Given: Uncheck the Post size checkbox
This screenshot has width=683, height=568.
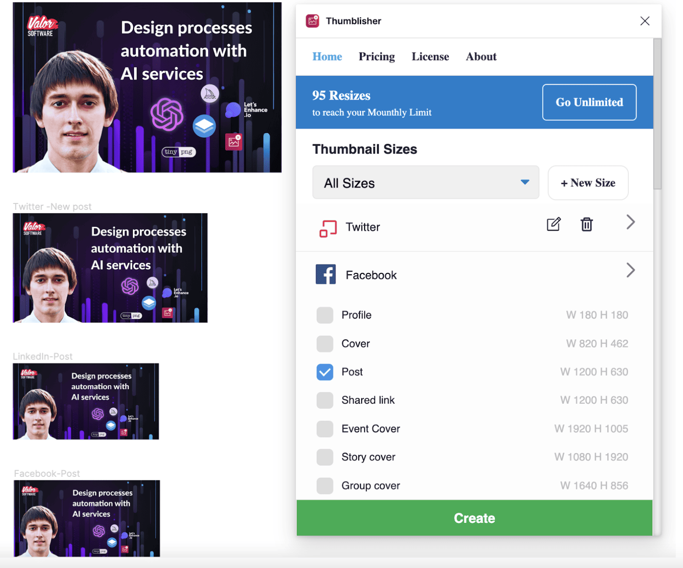Looking at the screenshot, I should click(x=325, y=372).
